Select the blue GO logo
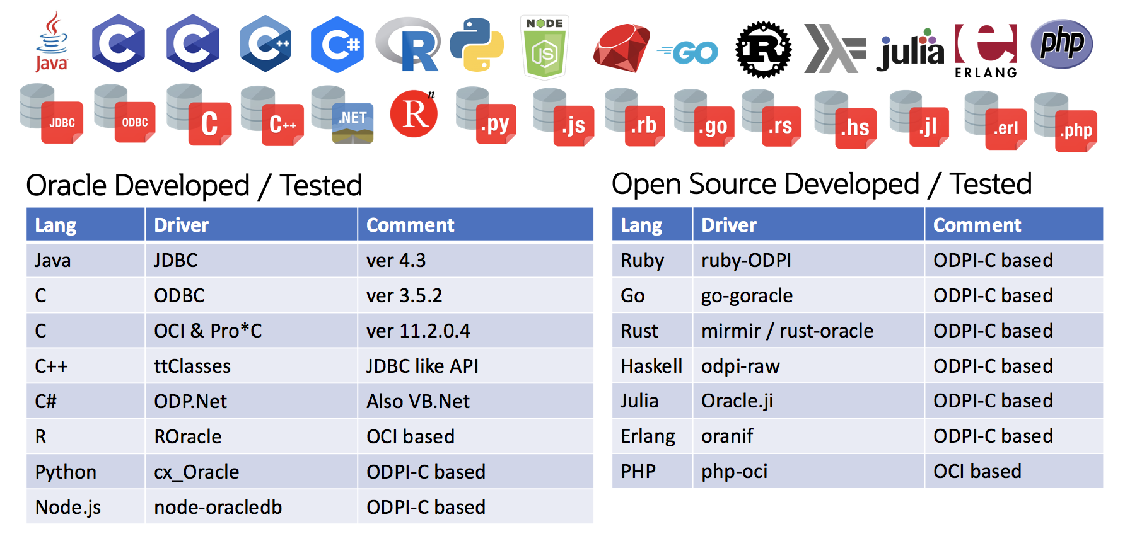Image resolution: width=1125 pixels, height=534 pixels. tap(687, 53)
